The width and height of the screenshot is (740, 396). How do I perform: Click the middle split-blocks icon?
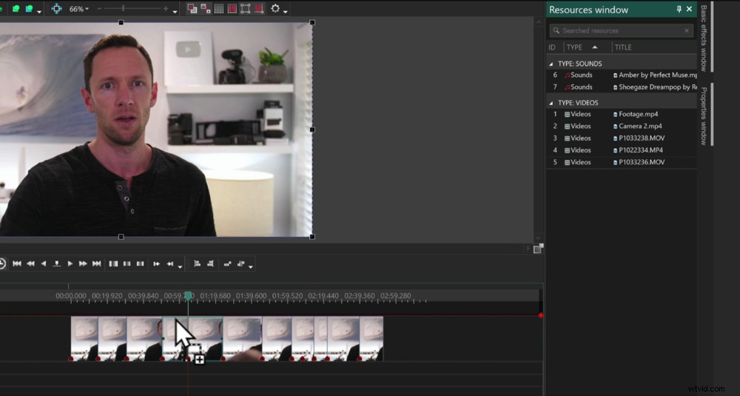point(127,264)
